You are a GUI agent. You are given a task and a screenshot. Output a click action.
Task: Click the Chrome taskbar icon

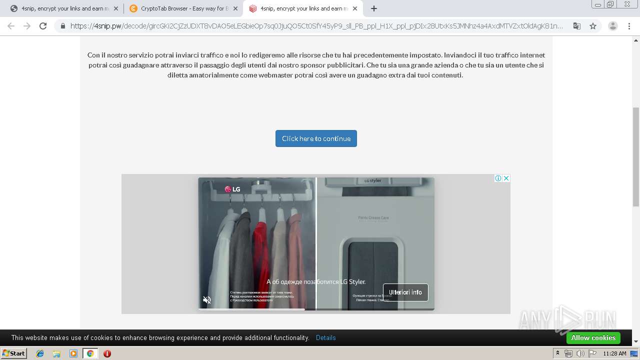point(90,353)
